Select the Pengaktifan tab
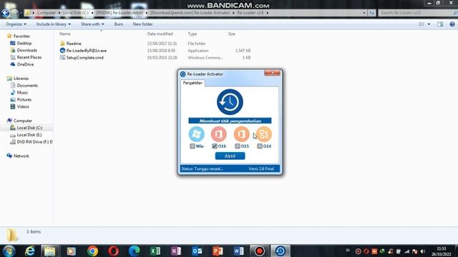Viewport: 458px width, 257px height. coord(193,83)
